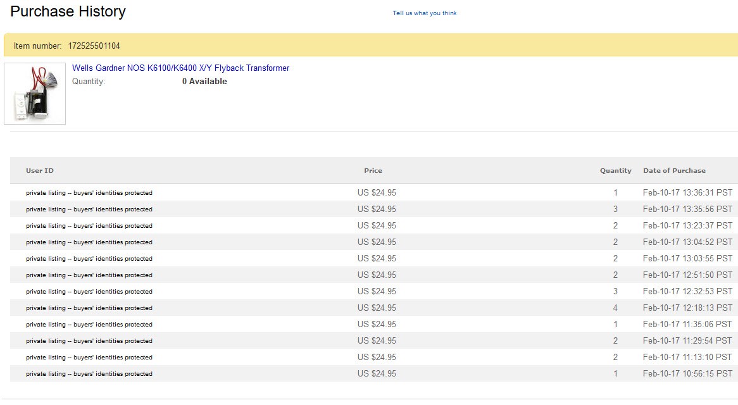Select the row purchased at 11:13:10 PST
The width and height of the screenshot is (738, 405).
pos(687,358)
